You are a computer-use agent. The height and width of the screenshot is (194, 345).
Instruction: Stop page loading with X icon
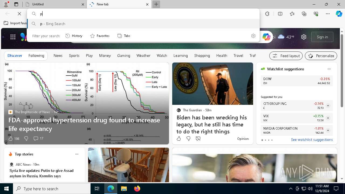[19, 14]
